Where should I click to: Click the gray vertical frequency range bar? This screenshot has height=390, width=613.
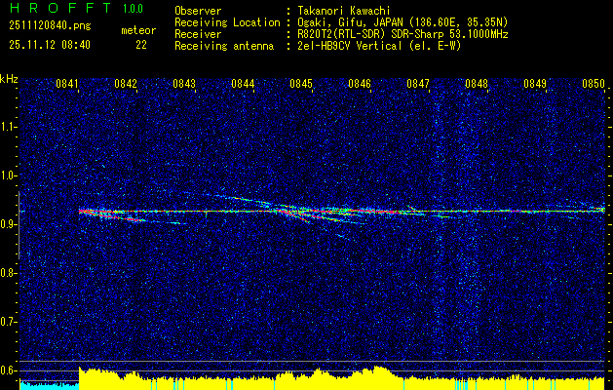tap(19, 225)
